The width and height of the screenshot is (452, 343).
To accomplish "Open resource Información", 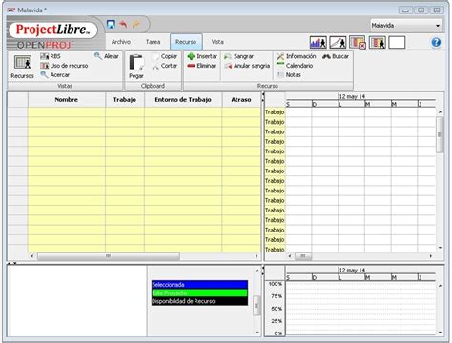I will (x=297, y=56).
